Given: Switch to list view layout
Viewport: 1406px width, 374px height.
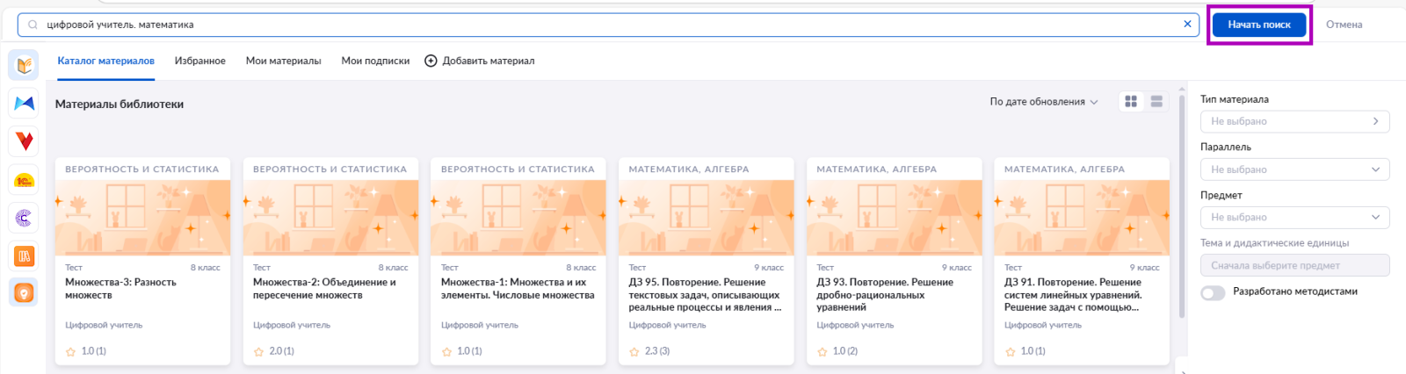Looking at the screenshot, I should pyautogui.click(x=1156, y=102).
